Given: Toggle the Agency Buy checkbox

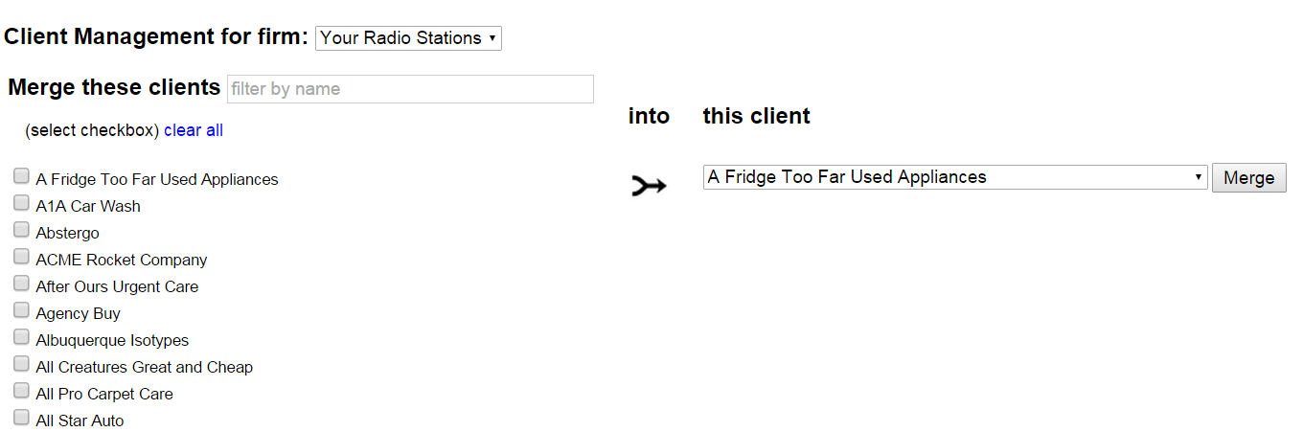Looking at the screenshot, I should tap(21, 310).
